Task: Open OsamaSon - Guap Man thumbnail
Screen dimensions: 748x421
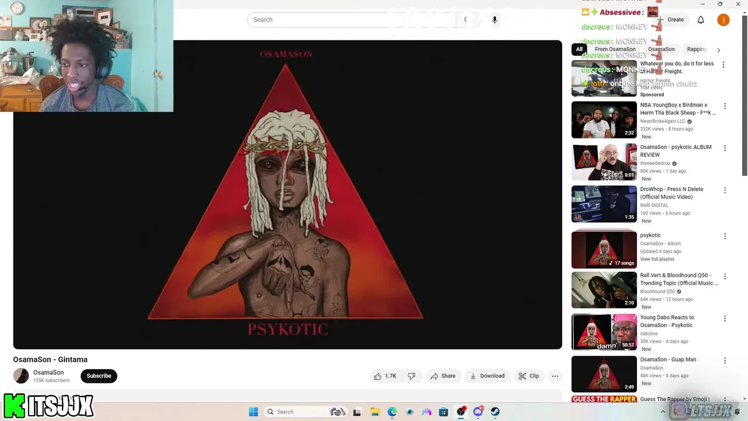Action: [x=604, y=374]
